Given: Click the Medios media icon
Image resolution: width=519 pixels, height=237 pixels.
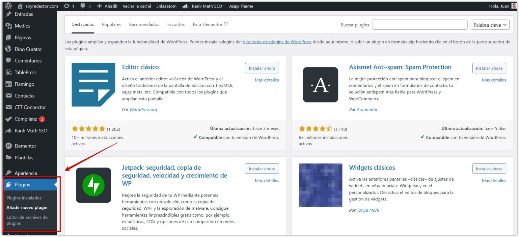Looking at the screenshot, I should pyautogui.click(x=9, y=26).
